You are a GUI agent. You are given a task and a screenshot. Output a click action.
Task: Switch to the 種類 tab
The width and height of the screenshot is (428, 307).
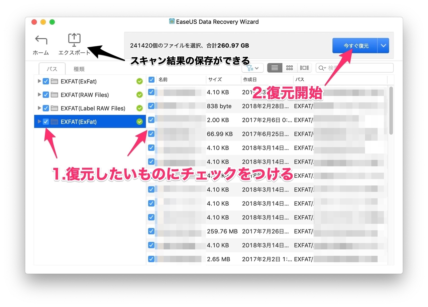point(79,69)
